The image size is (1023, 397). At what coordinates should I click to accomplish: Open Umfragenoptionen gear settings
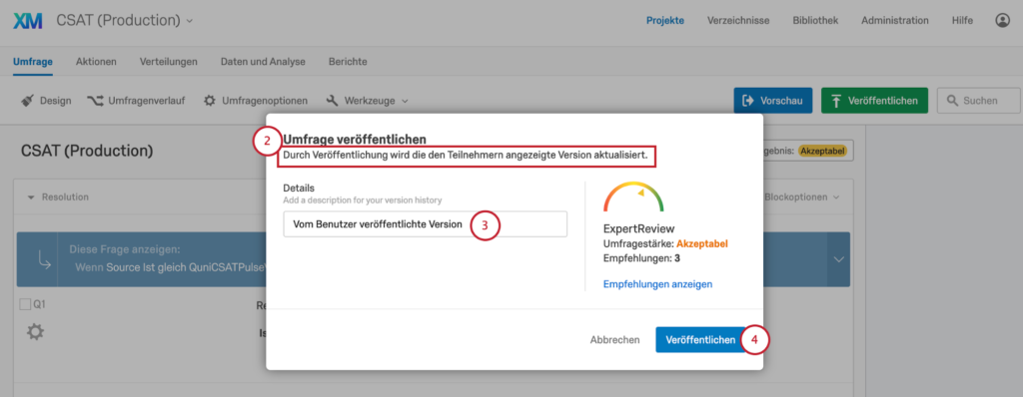[255, 101]
